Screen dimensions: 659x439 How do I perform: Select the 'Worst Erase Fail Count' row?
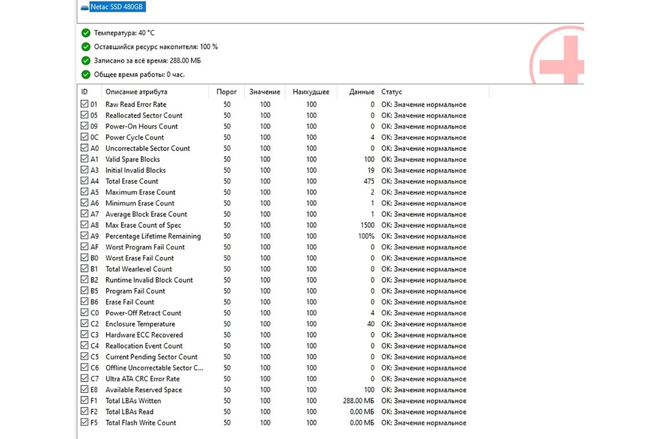coord(274,258)
